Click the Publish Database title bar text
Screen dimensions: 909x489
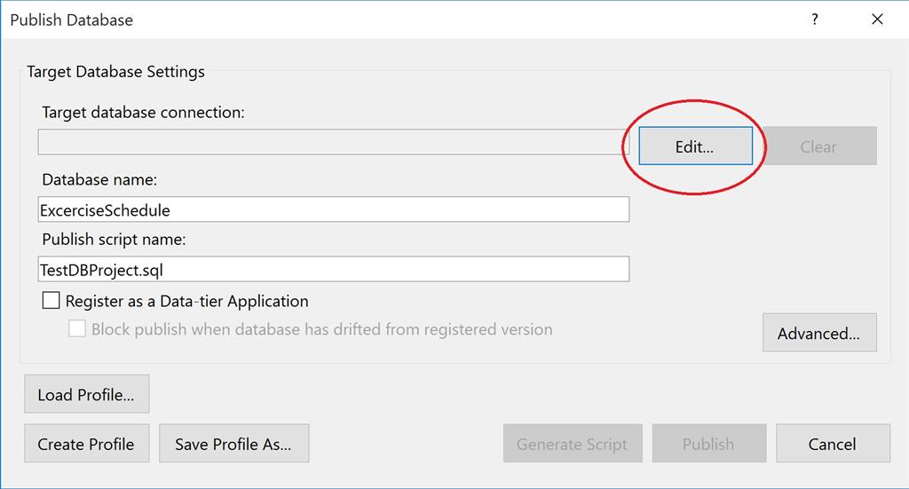71,20
